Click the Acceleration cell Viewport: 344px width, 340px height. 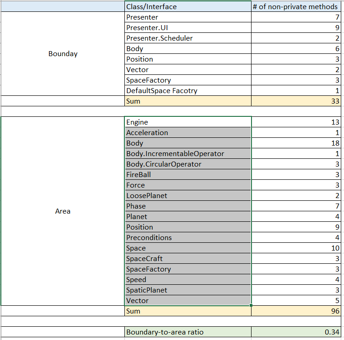pyautogui.click(x=188, y=133)
